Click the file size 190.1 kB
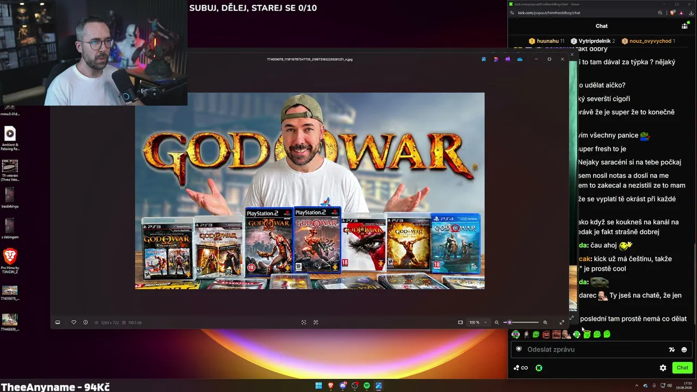Screen dimensions: 697x392 [134, 323]
